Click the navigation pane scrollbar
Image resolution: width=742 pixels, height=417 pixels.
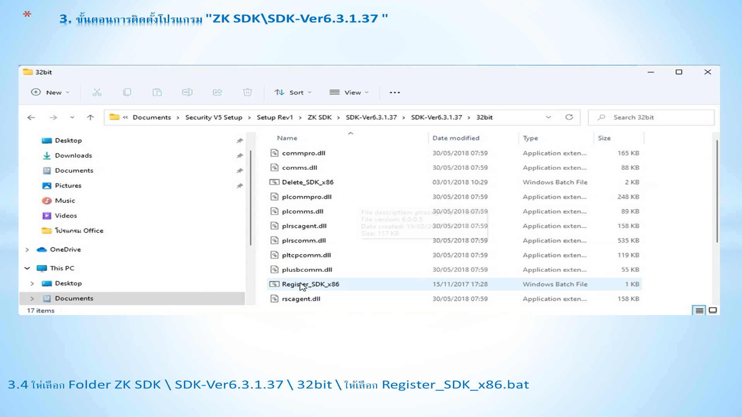click(250, 198)
